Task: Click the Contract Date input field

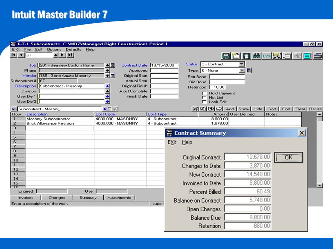Action: click(164, 65)
